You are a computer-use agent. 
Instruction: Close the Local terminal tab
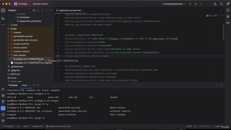click(x=30, y=85)
